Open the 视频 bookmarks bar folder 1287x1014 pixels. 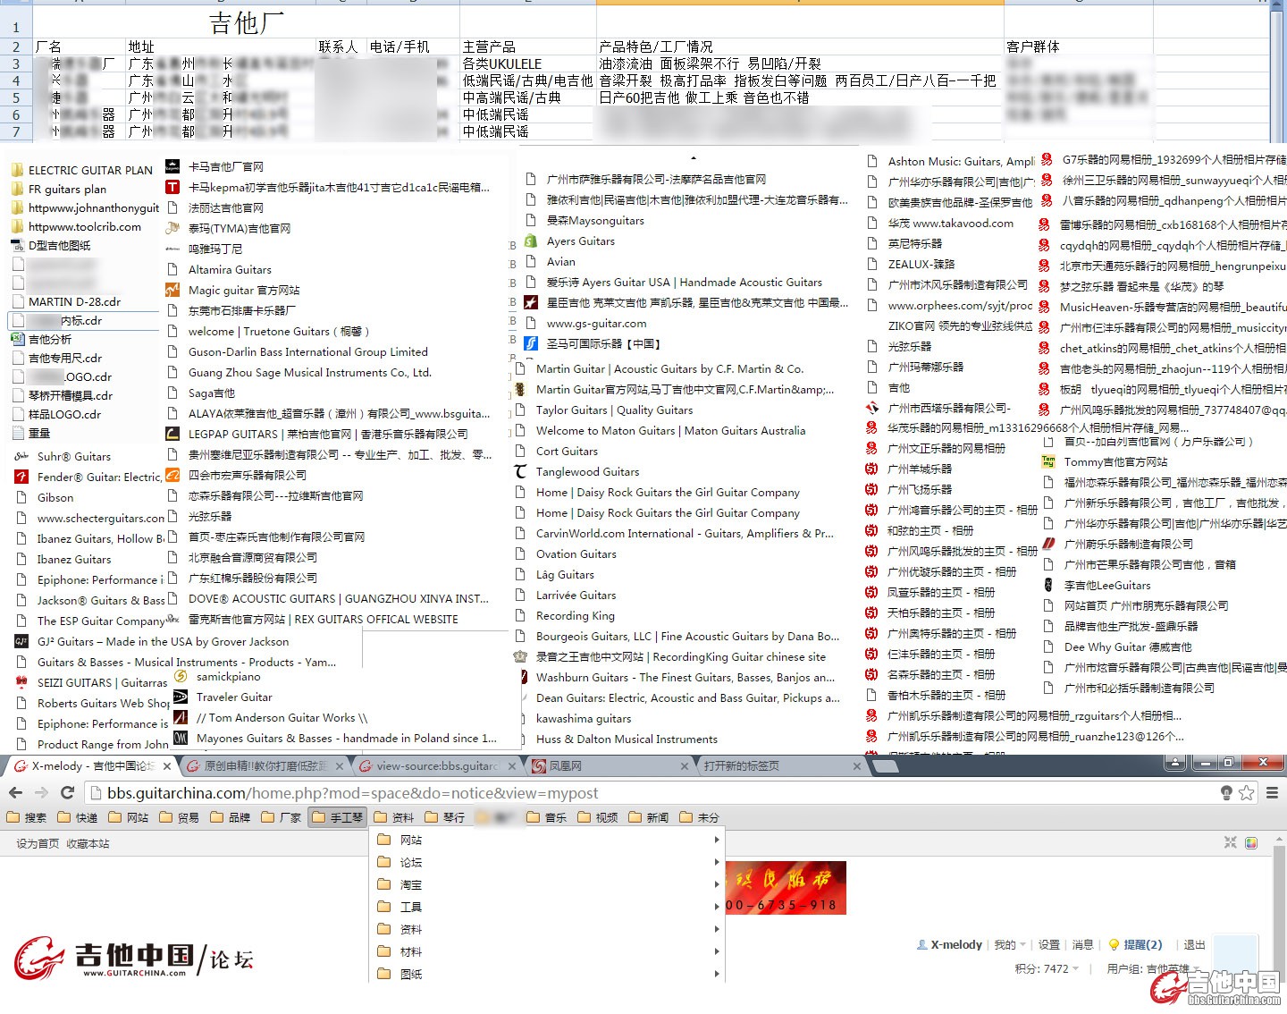click(x=598, y=817)
